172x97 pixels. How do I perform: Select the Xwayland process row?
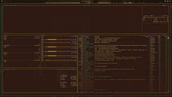point(123,57)
